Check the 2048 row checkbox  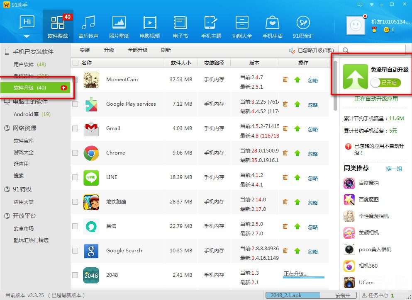click(x=75, y=275)
